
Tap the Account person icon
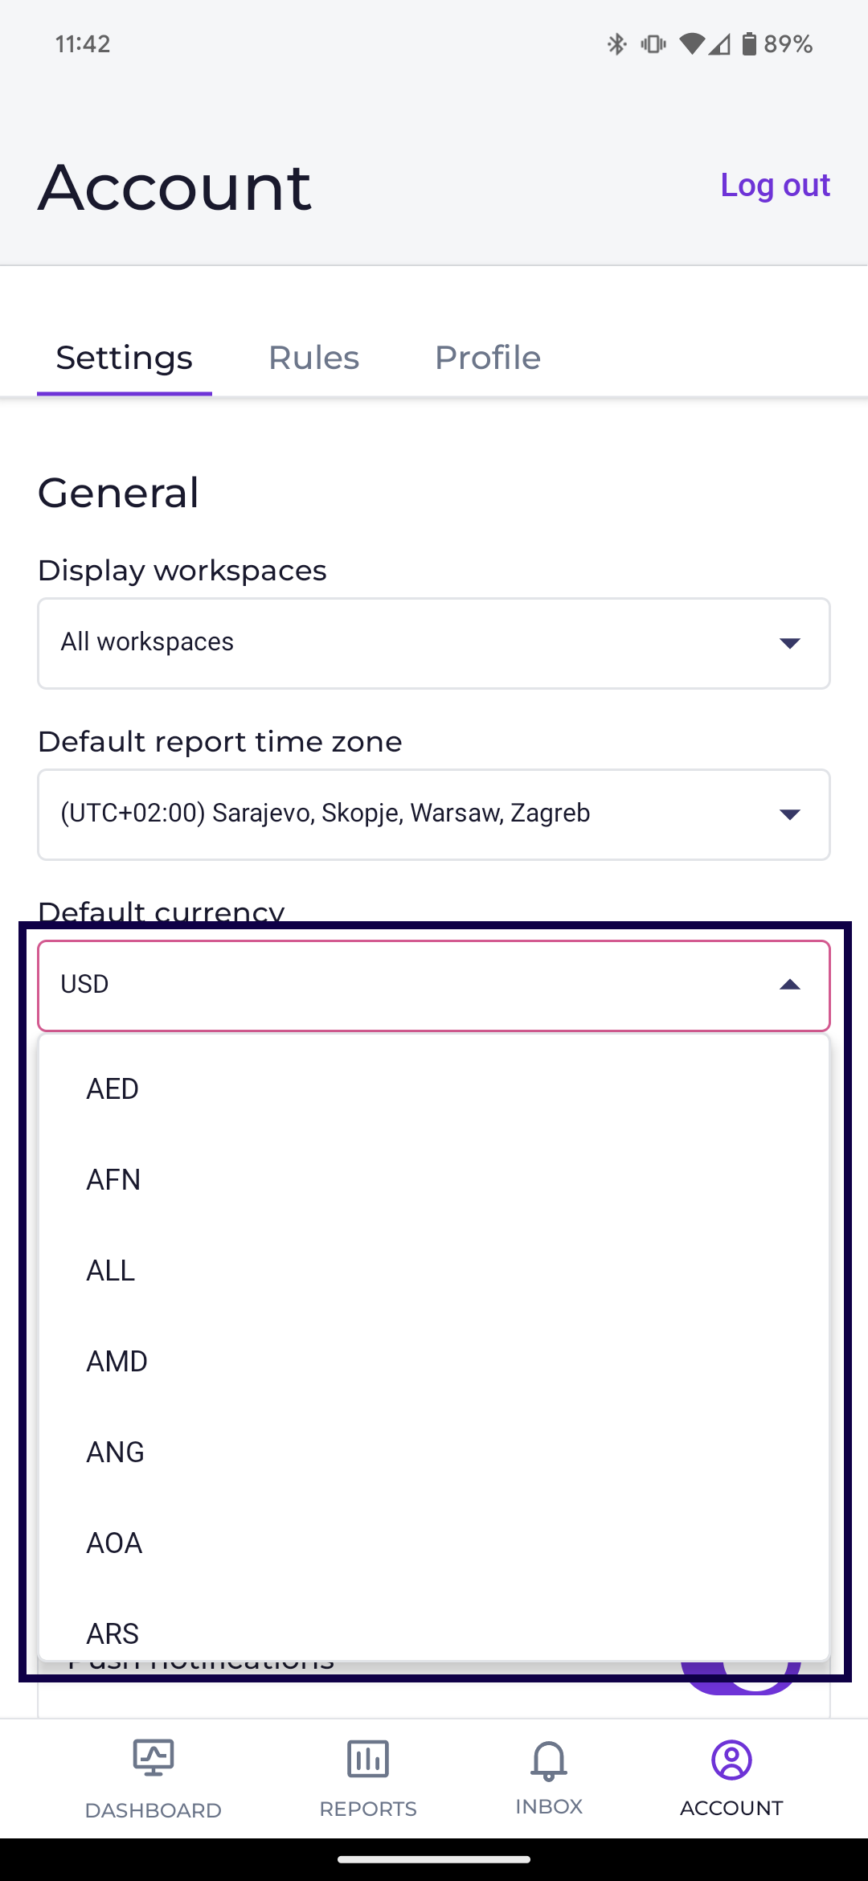click(x=731, y=1760)
